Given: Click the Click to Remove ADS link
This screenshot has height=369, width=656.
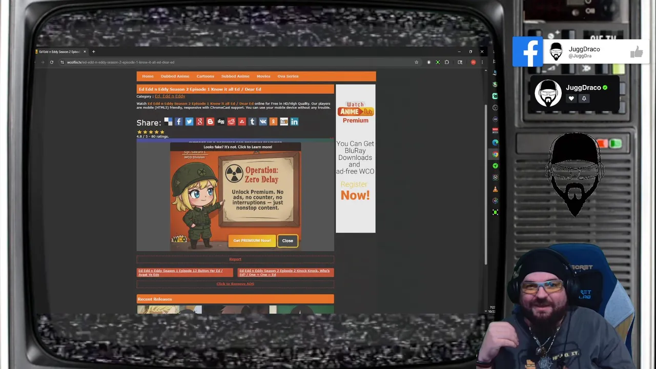Looking at the screenshot, I should 235,283.
